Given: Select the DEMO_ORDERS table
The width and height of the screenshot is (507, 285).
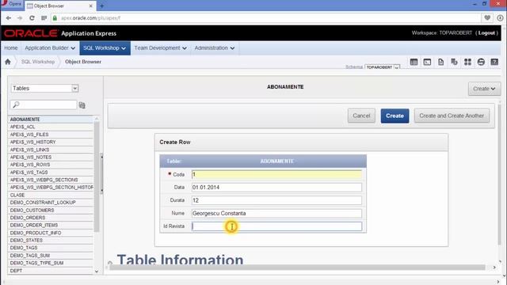Looking at the screenshot, I should pos(51,218).
